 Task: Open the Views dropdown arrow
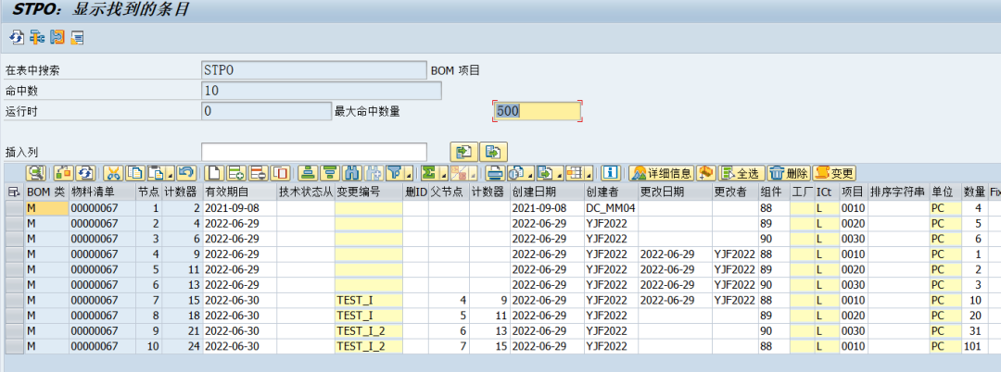(x=530, y=174)
